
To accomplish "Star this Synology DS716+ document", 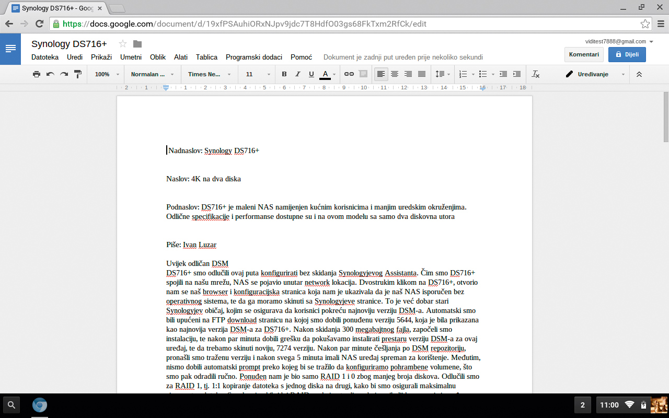I will click(x=123, y=44).
